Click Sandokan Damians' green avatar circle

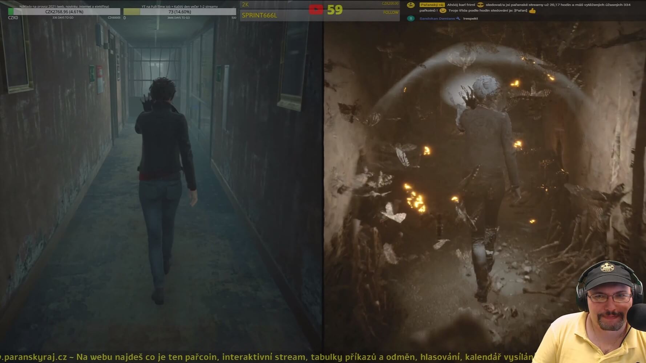[x=411, y=19]
